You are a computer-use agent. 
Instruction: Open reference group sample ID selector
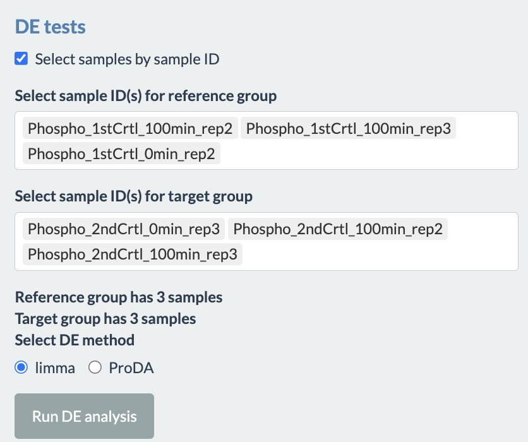(x=267, y=140)
